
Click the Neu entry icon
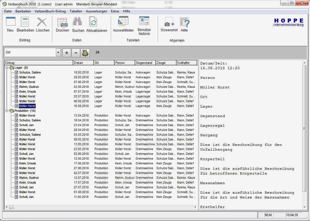(x=10, y=22)
